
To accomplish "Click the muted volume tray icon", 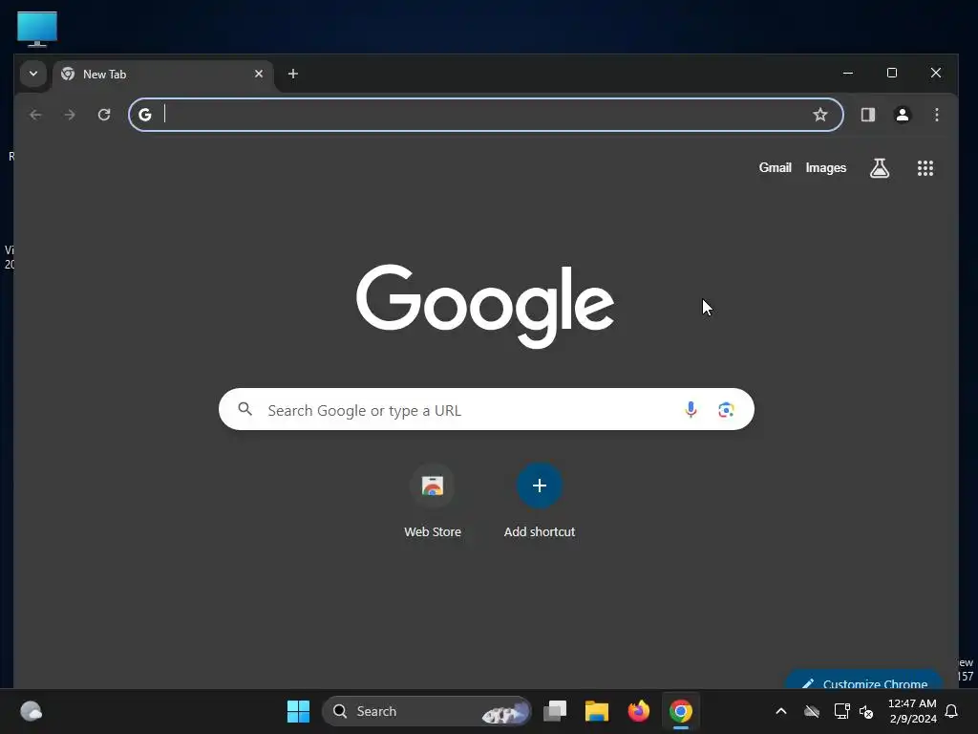I will pyautogui.click(x=866, y=711).
